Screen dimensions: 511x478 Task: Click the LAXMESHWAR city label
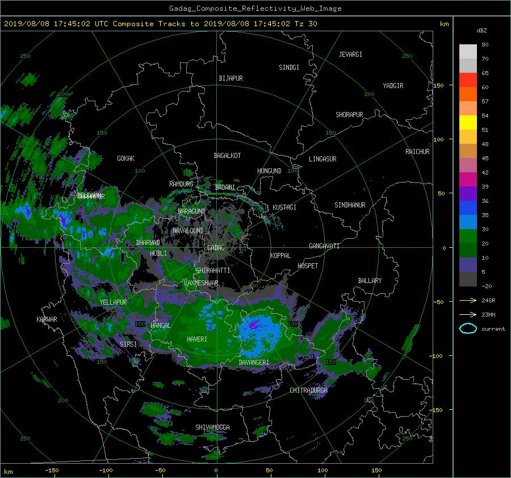pos(201,283)
